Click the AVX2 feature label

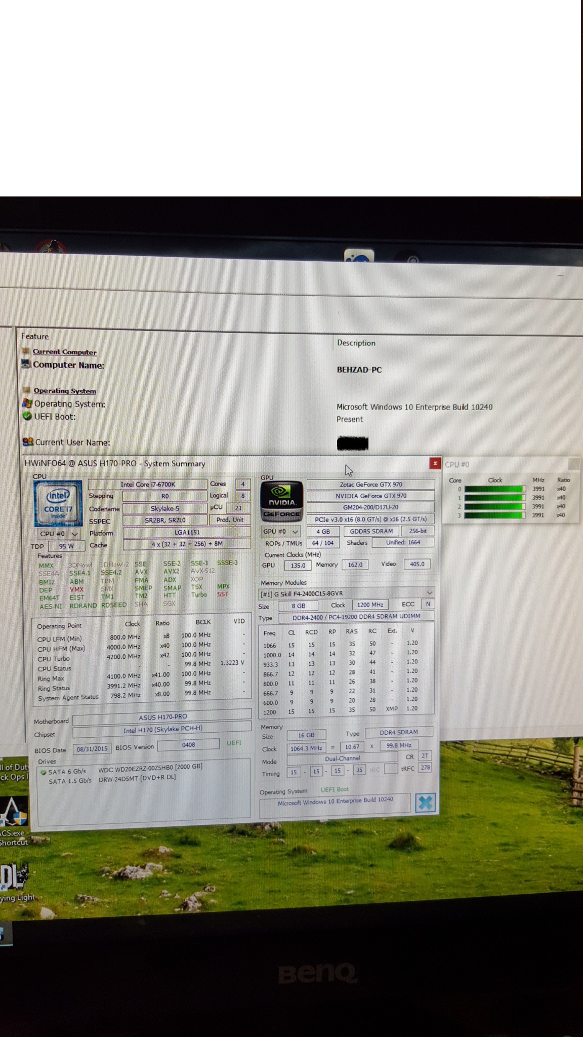171,571
